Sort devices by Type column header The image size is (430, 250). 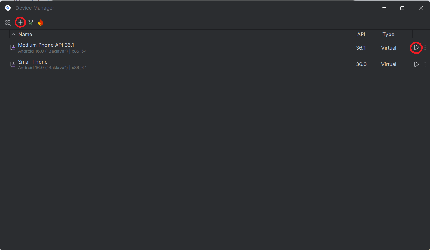pos(388,34)
